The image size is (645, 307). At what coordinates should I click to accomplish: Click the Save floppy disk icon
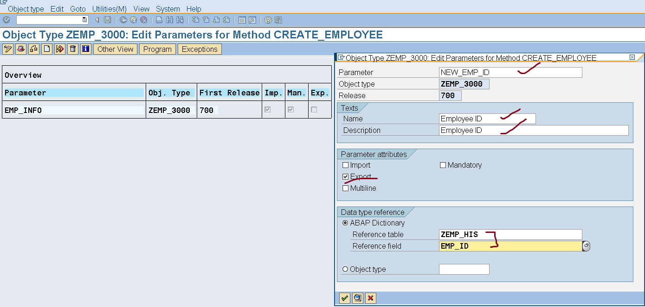pos(108,20)
